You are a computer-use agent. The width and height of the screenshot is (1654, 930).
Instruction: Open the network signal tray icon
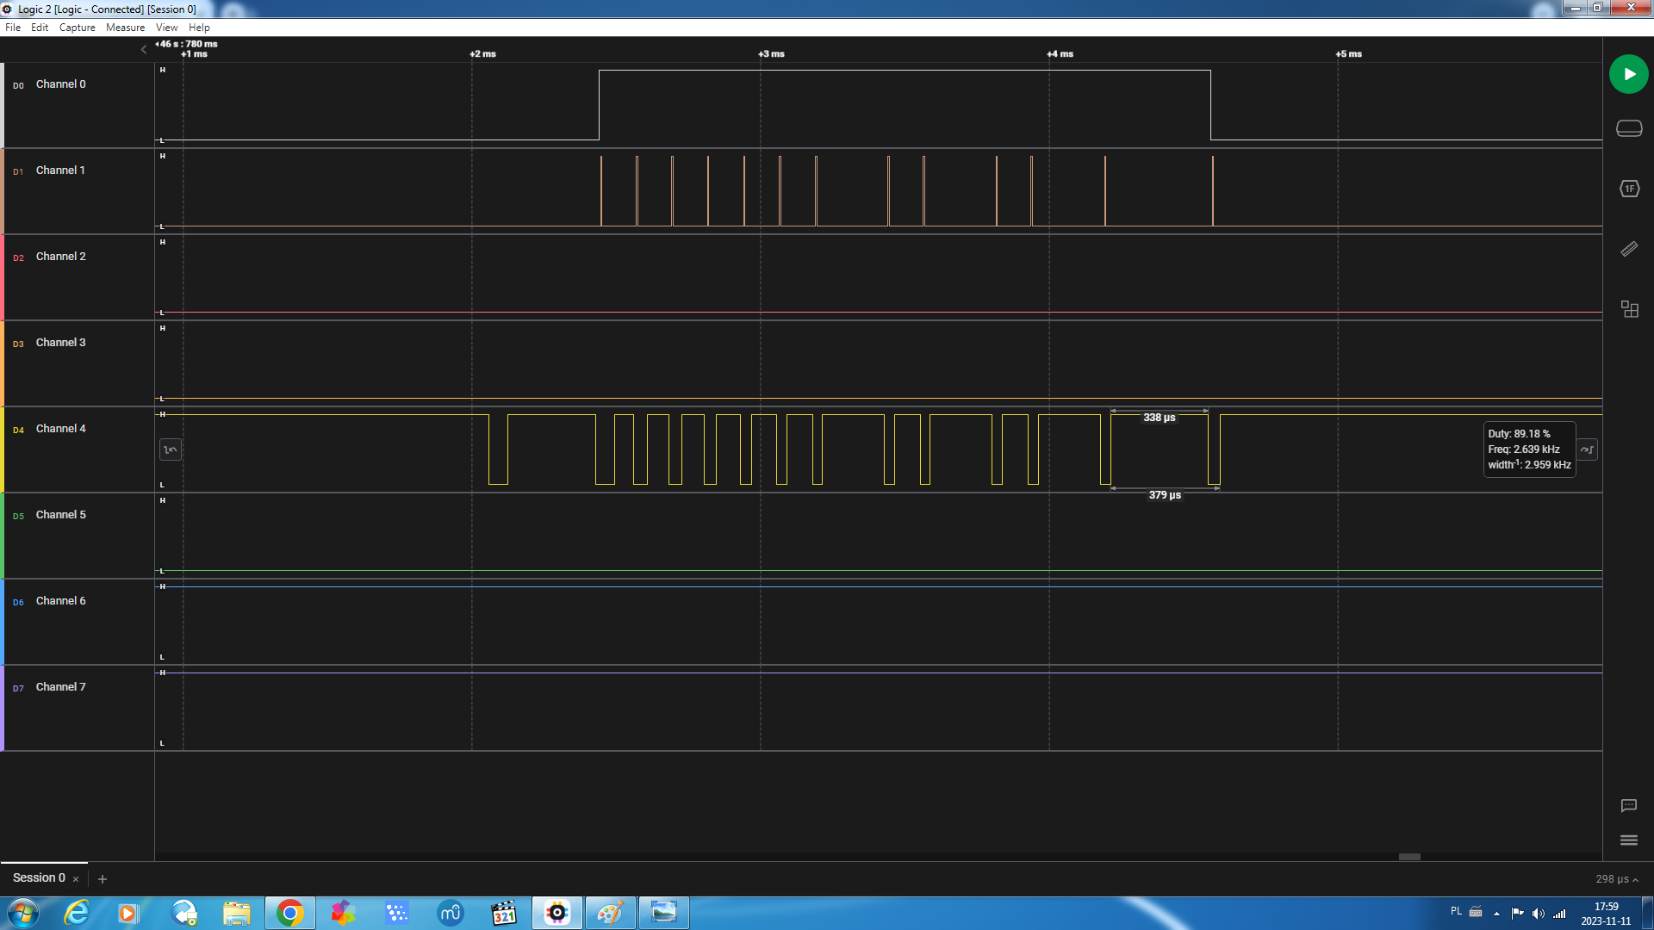[x=1560, y=914]
